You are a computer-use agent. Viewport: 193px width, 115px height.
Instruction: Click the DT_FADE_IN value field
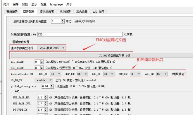pyautogui.click(x=40, y=109)
